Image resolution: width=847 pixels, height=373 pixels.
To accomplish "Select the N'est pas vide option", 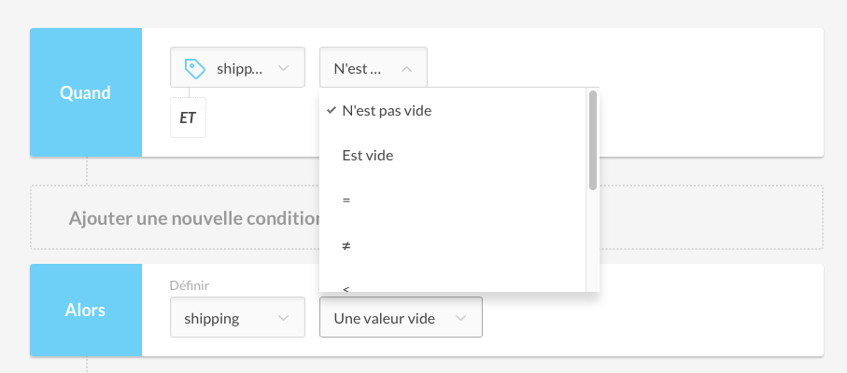I will (453, 110).
